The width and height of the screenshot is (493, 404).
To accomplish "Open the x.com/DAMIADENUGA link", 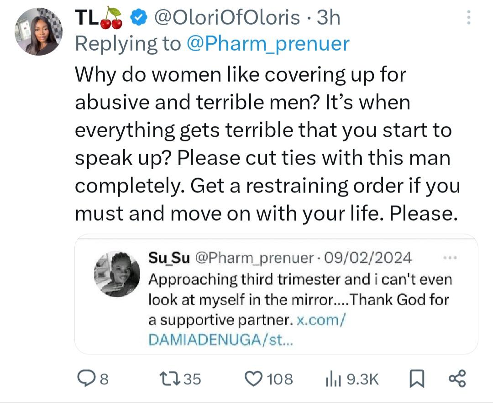I will click(x=246, y=329).
